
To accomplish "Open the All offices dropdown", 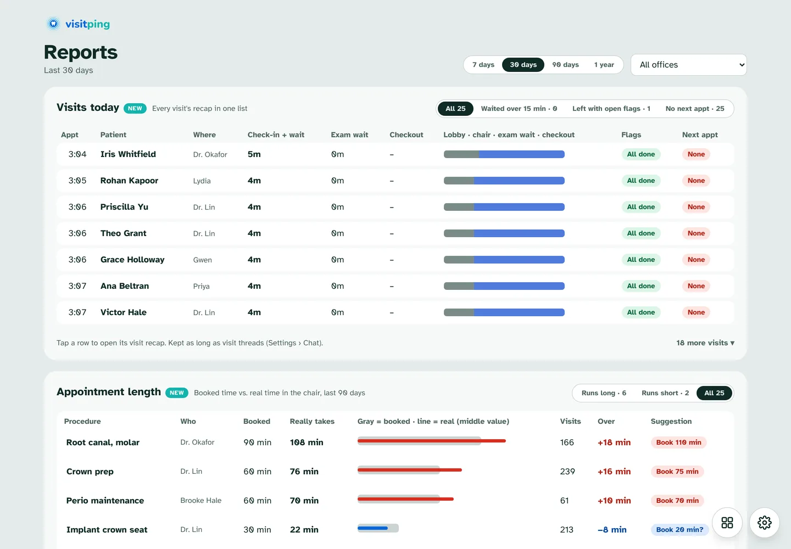I will [x=689, y=65].
